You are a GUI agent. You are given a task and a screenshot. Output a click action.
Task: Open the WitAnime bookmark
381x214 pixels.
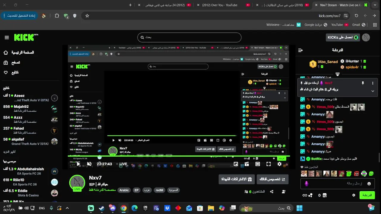[x=284, y=25]
